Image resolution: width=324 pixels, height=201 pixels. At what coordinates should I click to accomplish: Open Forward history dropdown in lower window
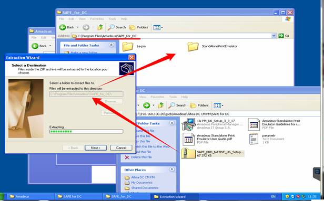(154, 105)
